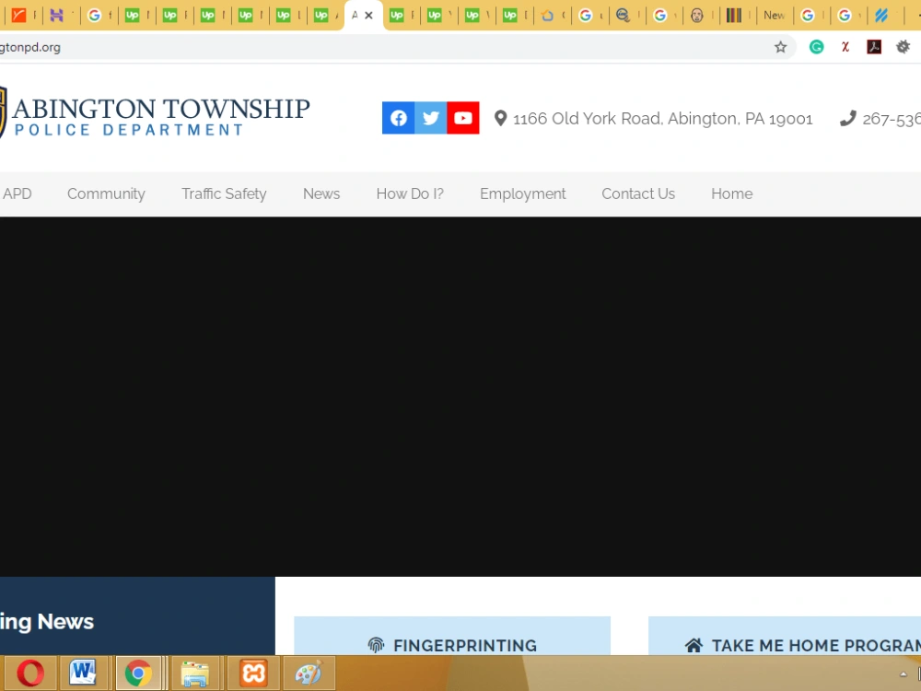Go to the Home page link
921x691 pixels.
pyautogui.click(x=732, y=193)
